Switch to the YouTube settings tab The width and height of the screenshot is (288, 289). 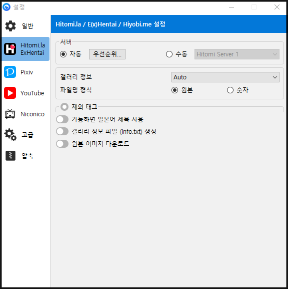[x=25, y=93]
